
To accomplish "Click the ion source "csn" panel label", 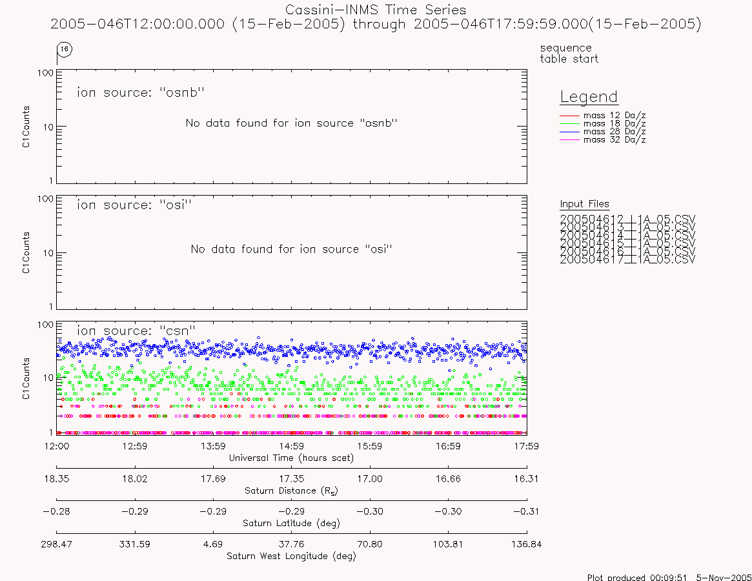I will click(x=136, y=331).
